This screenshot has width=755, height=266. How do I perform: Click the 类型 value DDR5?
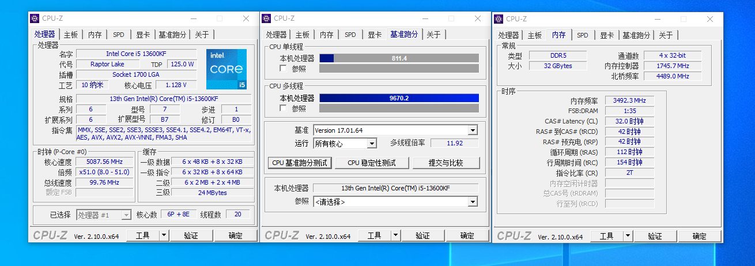557,55
